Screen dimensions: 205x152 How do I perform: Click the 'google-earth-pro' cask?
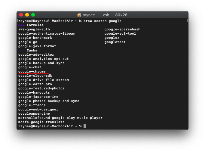coord(35,84)
